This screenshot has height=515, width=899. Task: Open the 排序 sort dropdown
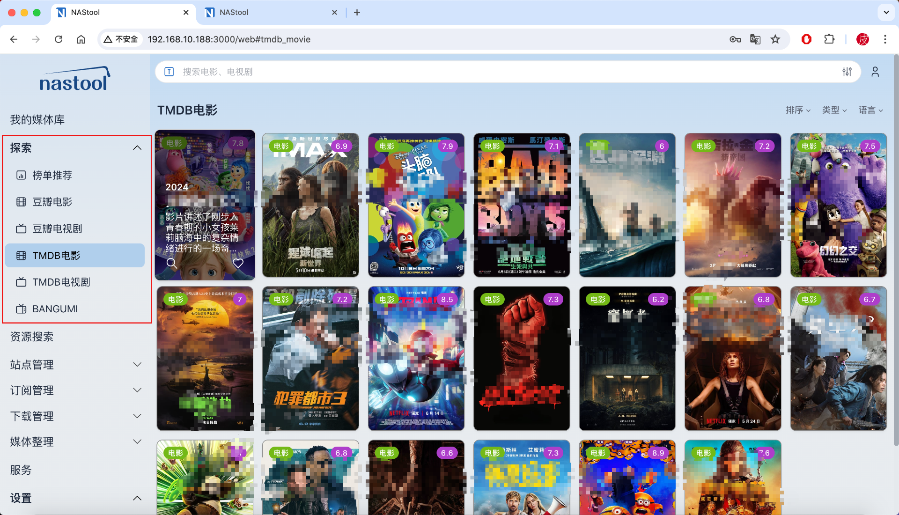[798, 110]
